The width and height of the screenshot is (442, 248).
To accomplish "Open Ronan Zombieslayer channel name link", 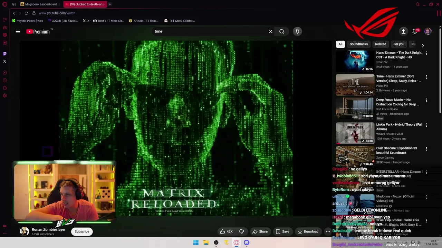I will [49, 229].
